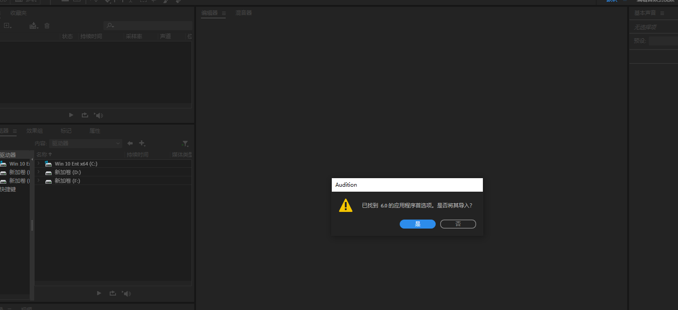The image size is (678, 310).
Task: Click the trash icon in Files panel
Action: pyautogui.click(x=47, y=26)
